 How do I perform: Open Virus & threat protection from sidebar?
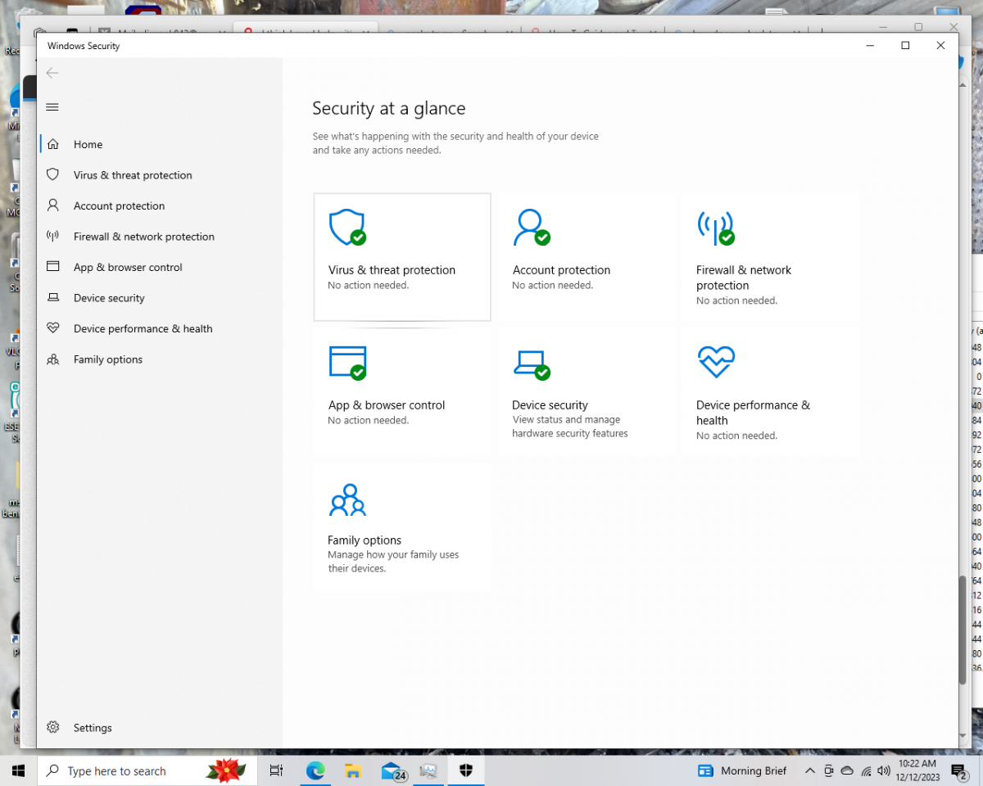click(160, 175)
